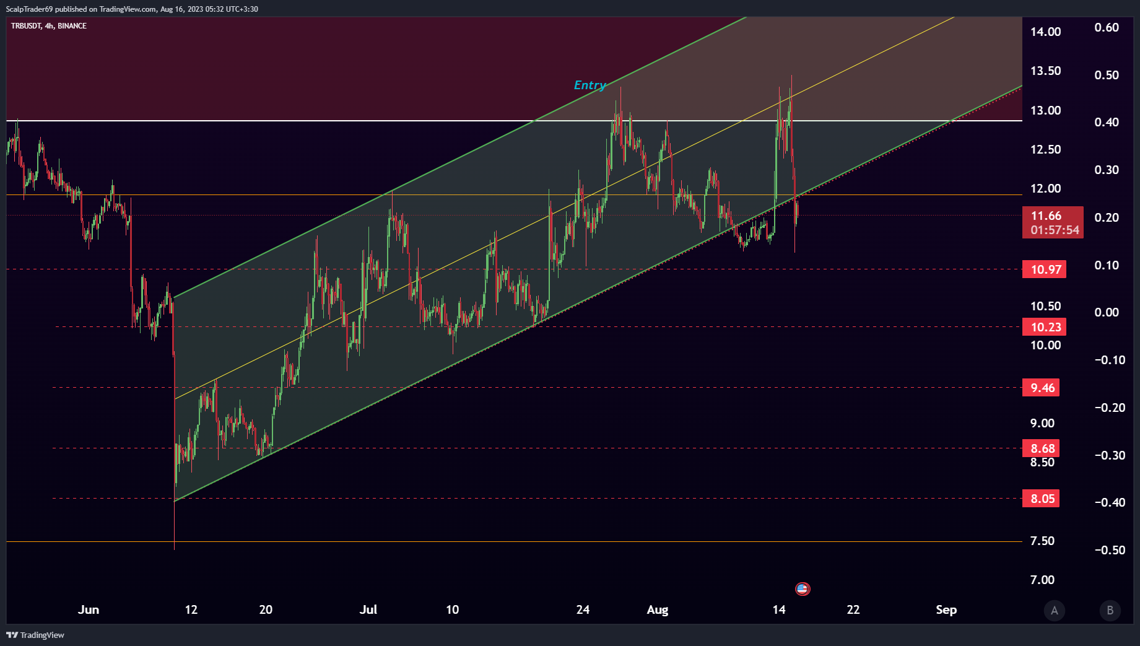1140x646 pixels.
Task: Toggle the B scale button
Action: tap(1110, 610)
